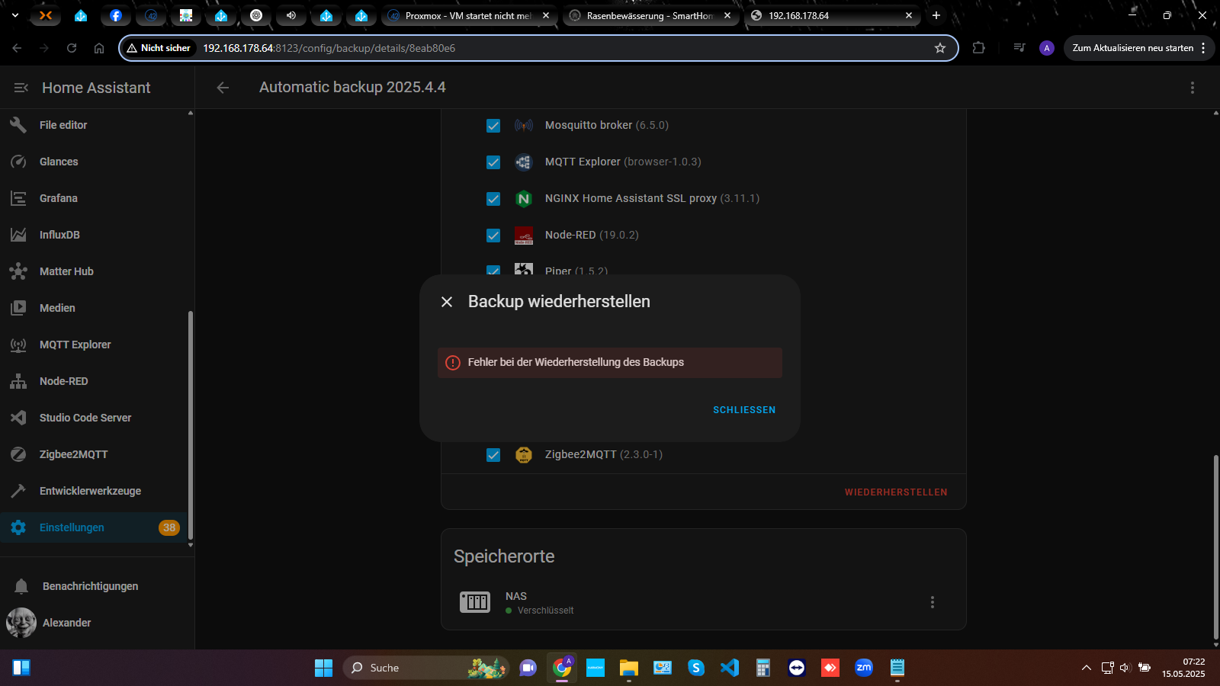Open the taskbar clock and date

tap(1183, 668)
